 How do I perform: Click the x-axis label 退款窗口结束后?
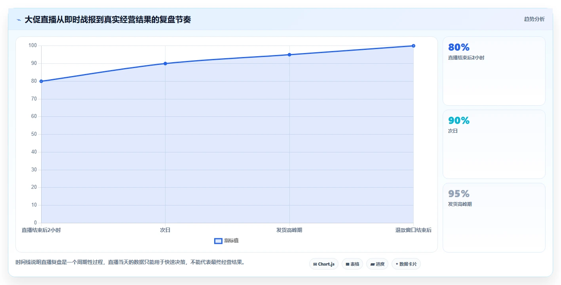click(x=413, y=230)
